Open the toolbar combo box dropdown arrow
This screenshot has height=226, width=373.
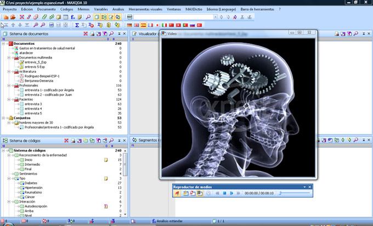[x=215, y=17]
